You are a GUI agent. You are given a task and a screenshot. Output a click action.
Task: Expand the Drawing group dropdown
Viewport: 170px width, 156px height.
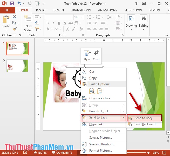131,29
